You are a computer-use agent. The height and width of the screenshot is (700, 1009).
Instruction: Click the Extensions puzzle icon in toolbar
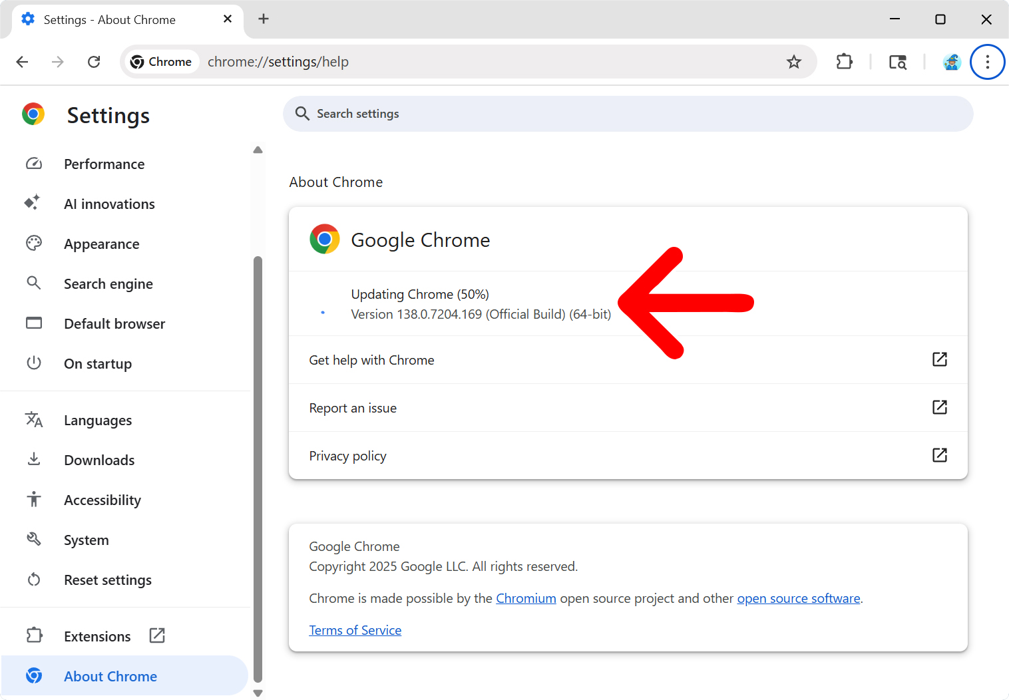[x=844, y=62]
